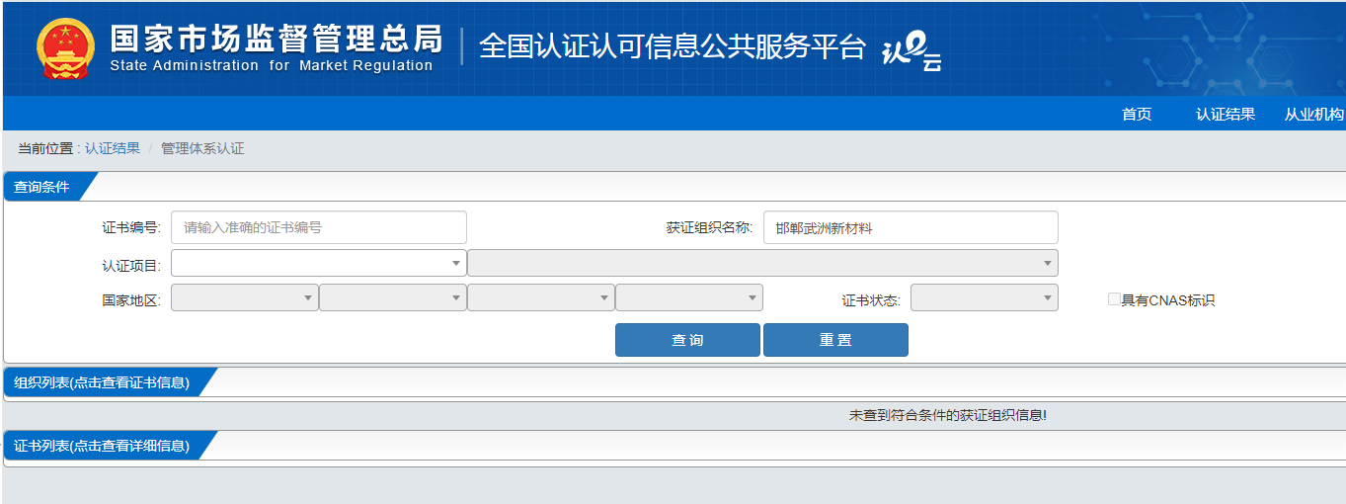Select the 组织列表 section tab
The width and height of the screenshot is (1346, 504).
point(102,382)
